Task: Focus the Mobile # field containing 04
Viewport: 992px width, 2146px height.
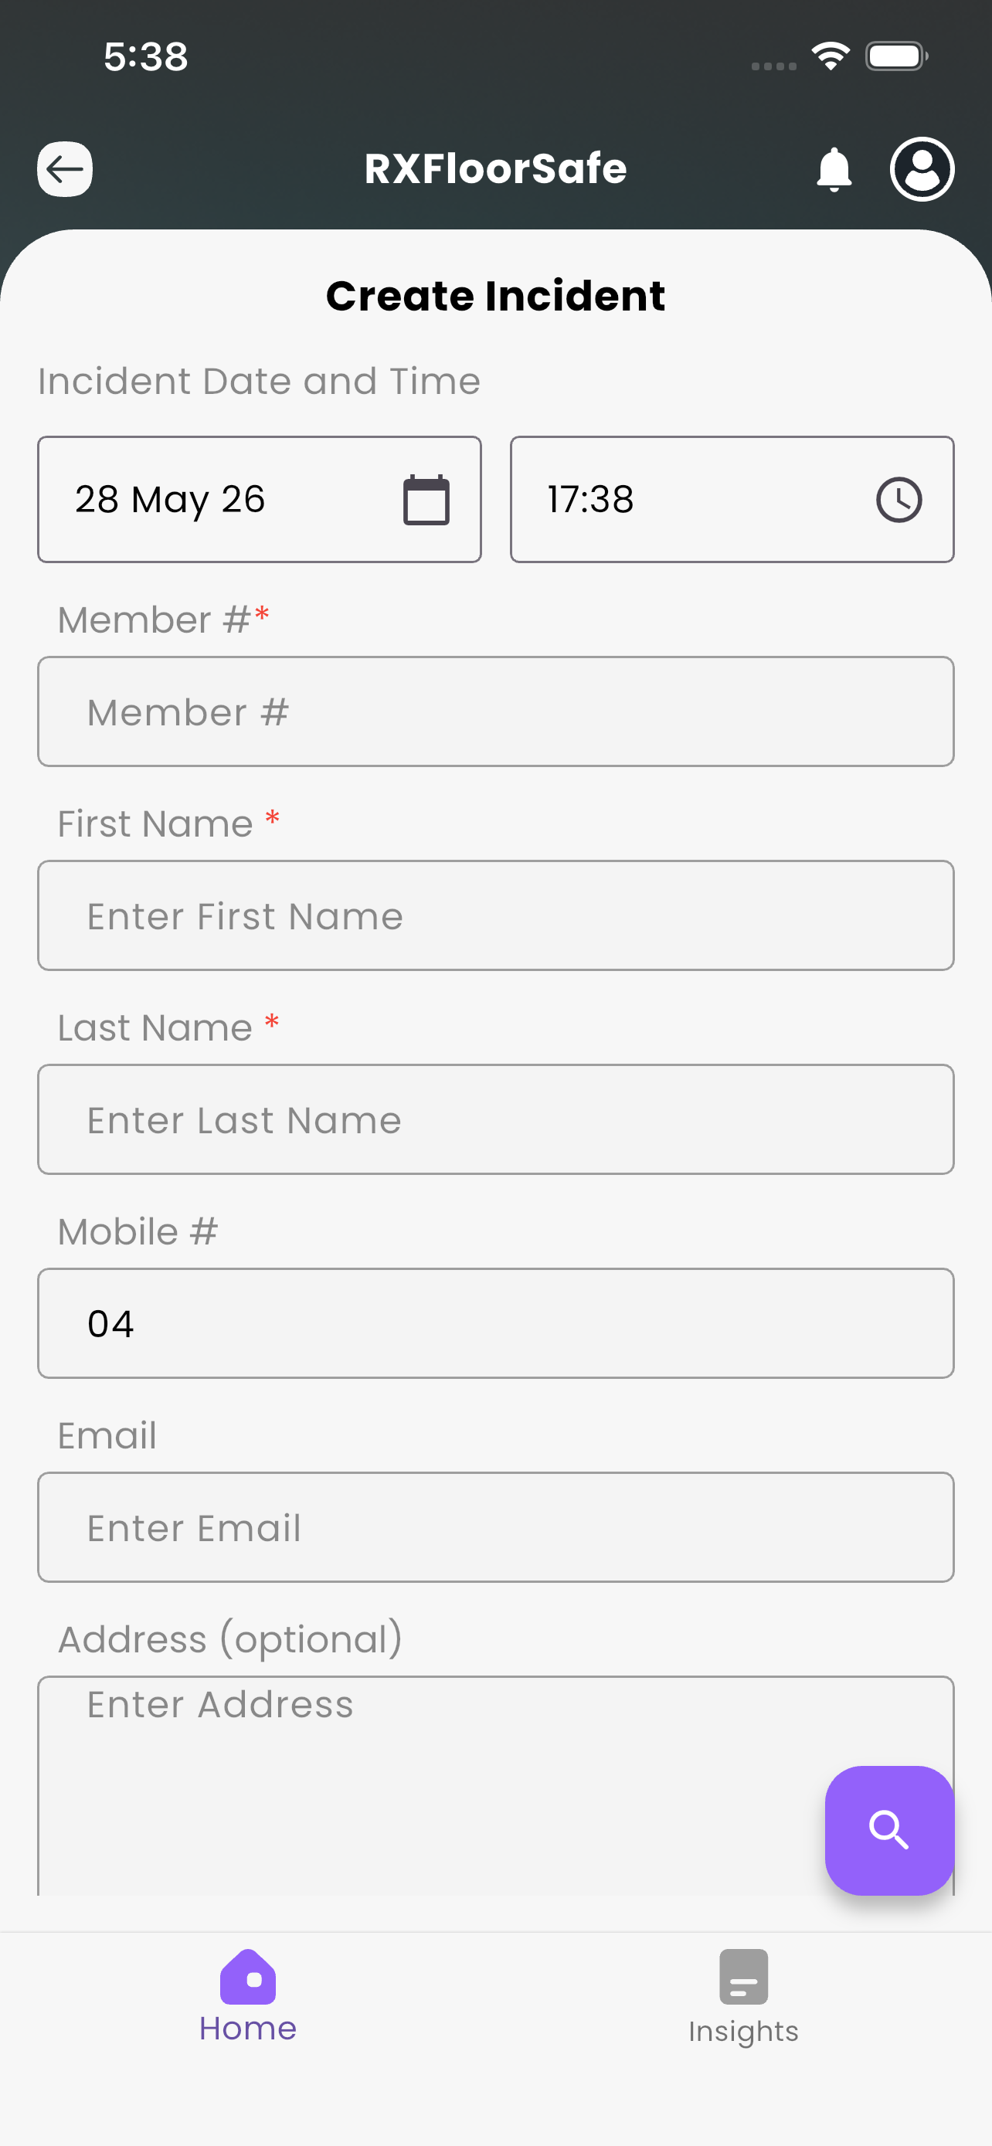Action: coord(495,1324)
